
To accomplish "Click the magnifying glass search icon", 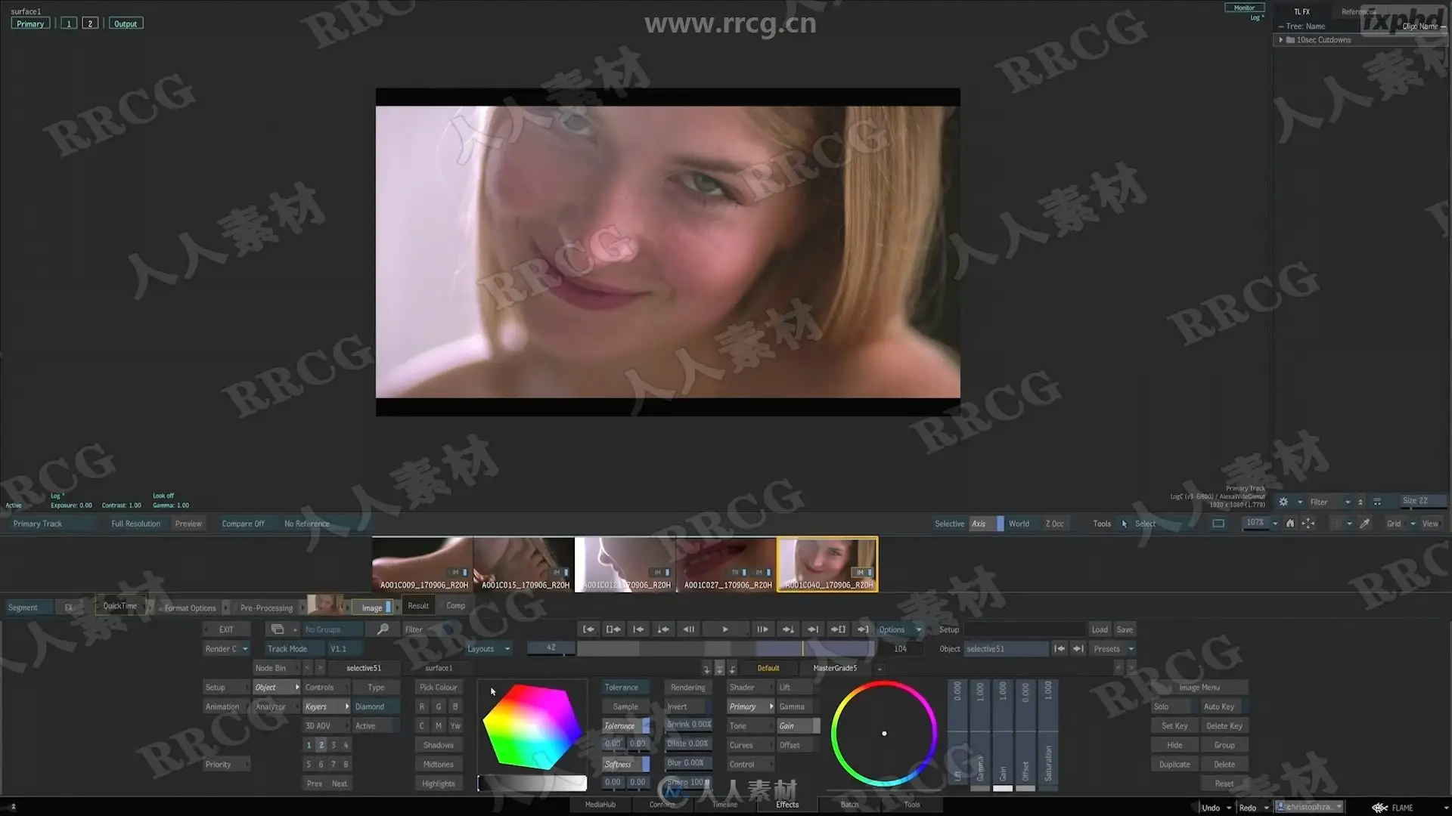I will [x=383, y=629].
